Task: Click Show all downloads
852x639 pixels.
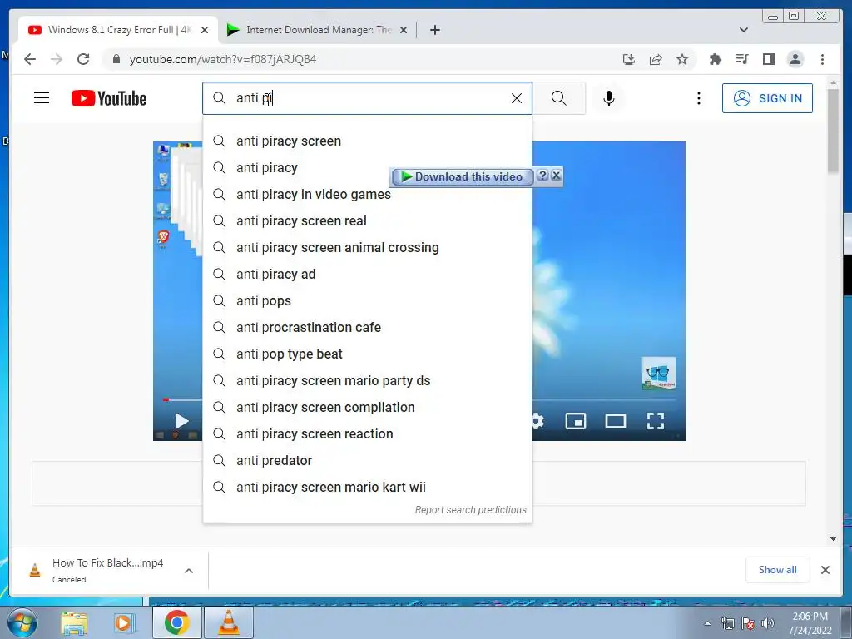Action: click(x=778, y=569)
